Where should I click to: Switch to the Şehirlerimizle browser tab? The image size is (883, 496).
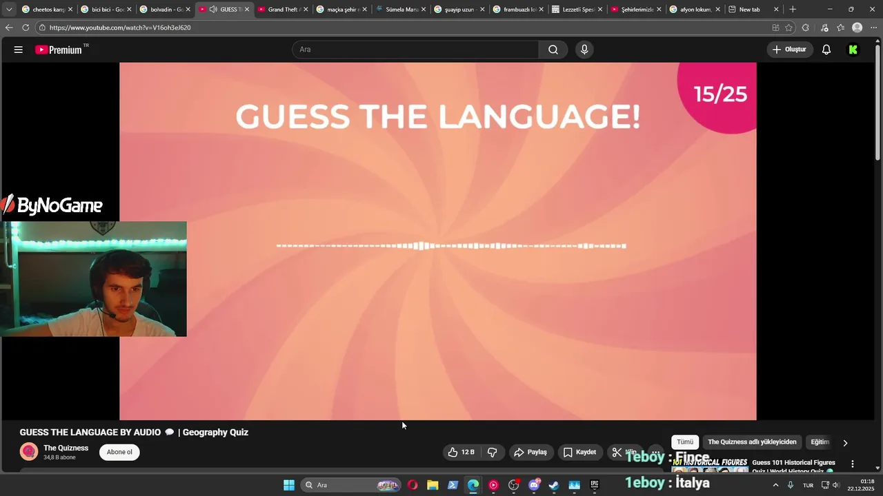(x=635, y=10)
